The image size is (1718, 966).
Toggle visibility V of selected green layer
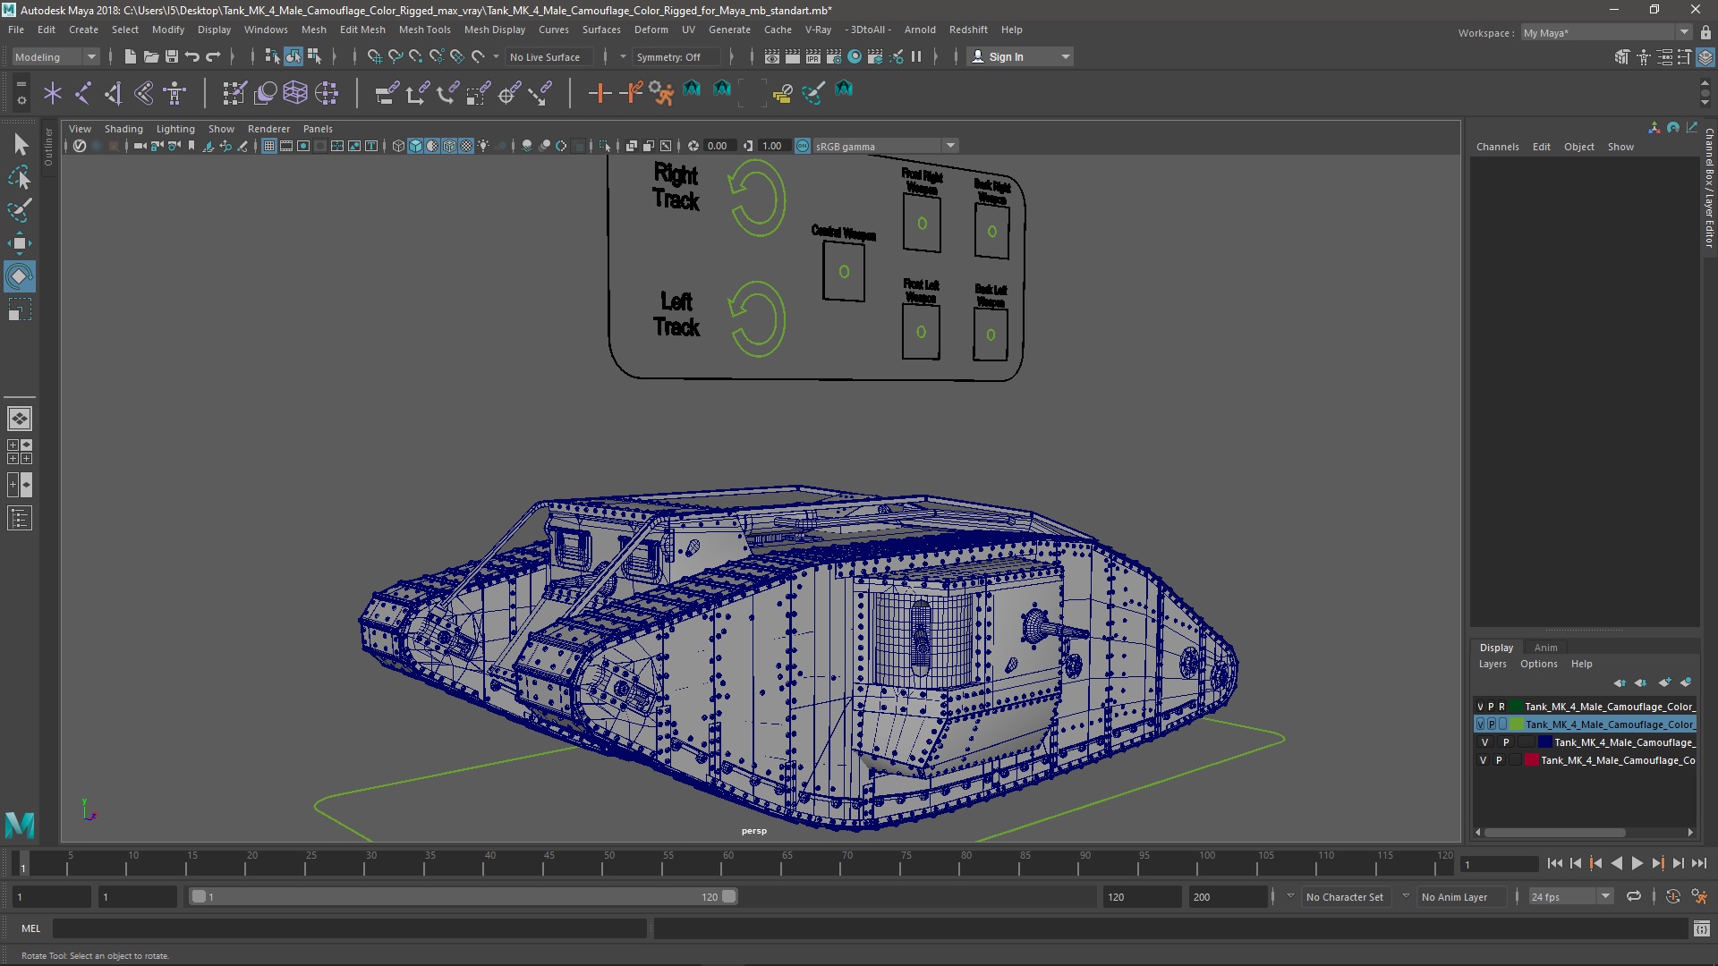point(1480,724)
